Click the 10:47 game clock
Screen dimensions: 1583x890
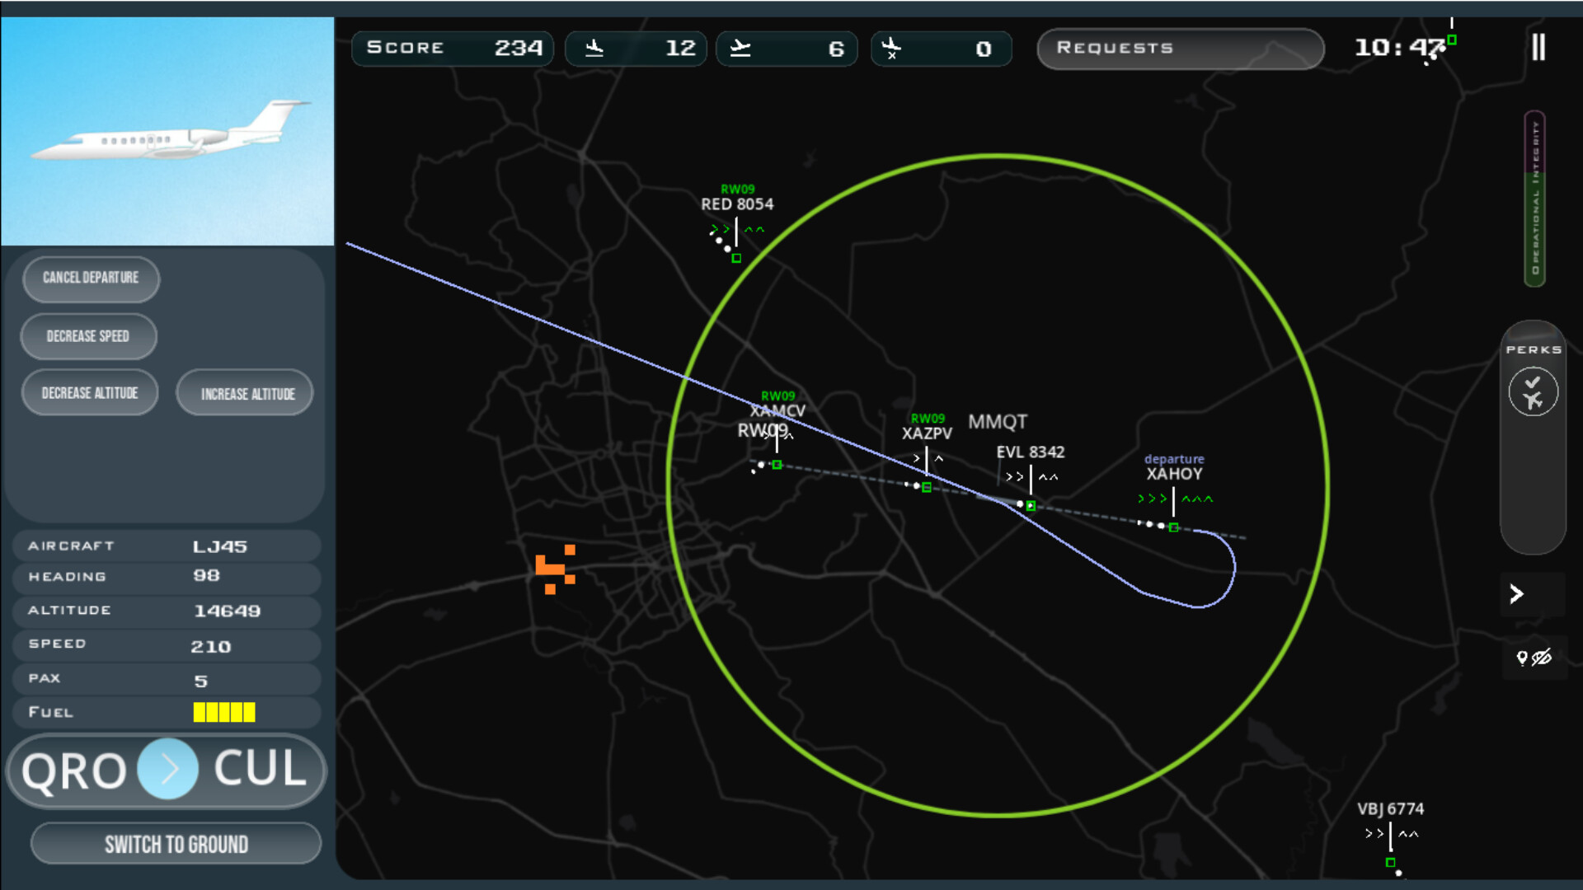tap(1399, 48)
